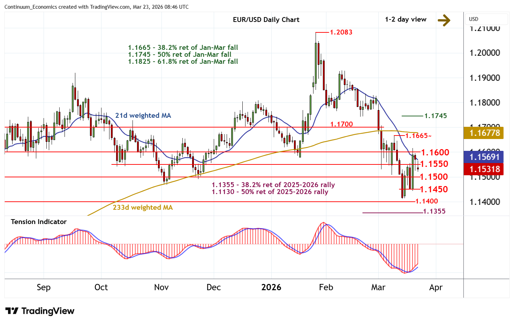Select the 1.1355 retracement level label
The image size is (514, 324).
click(434, 211)
